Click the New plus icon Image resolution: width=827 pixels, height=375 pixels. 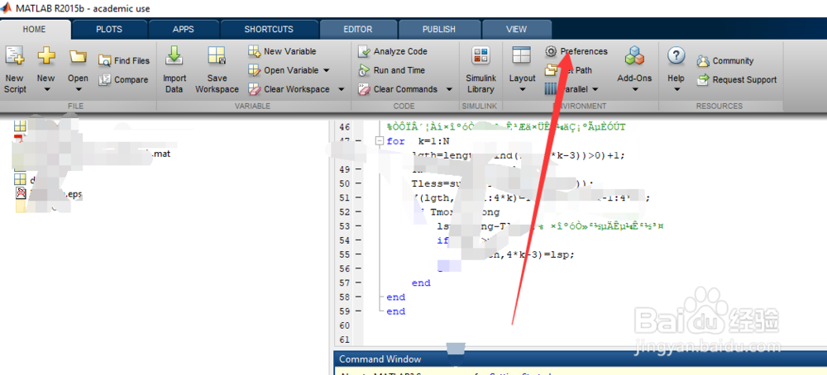click(46, 55)
